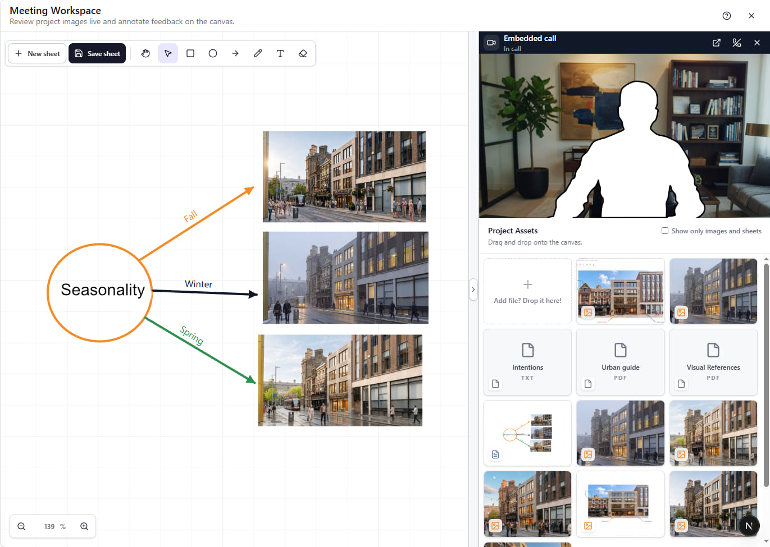Viewport: 770px width, 547px height.
Task: Zoom in the canvas
Action: (84, 526)
